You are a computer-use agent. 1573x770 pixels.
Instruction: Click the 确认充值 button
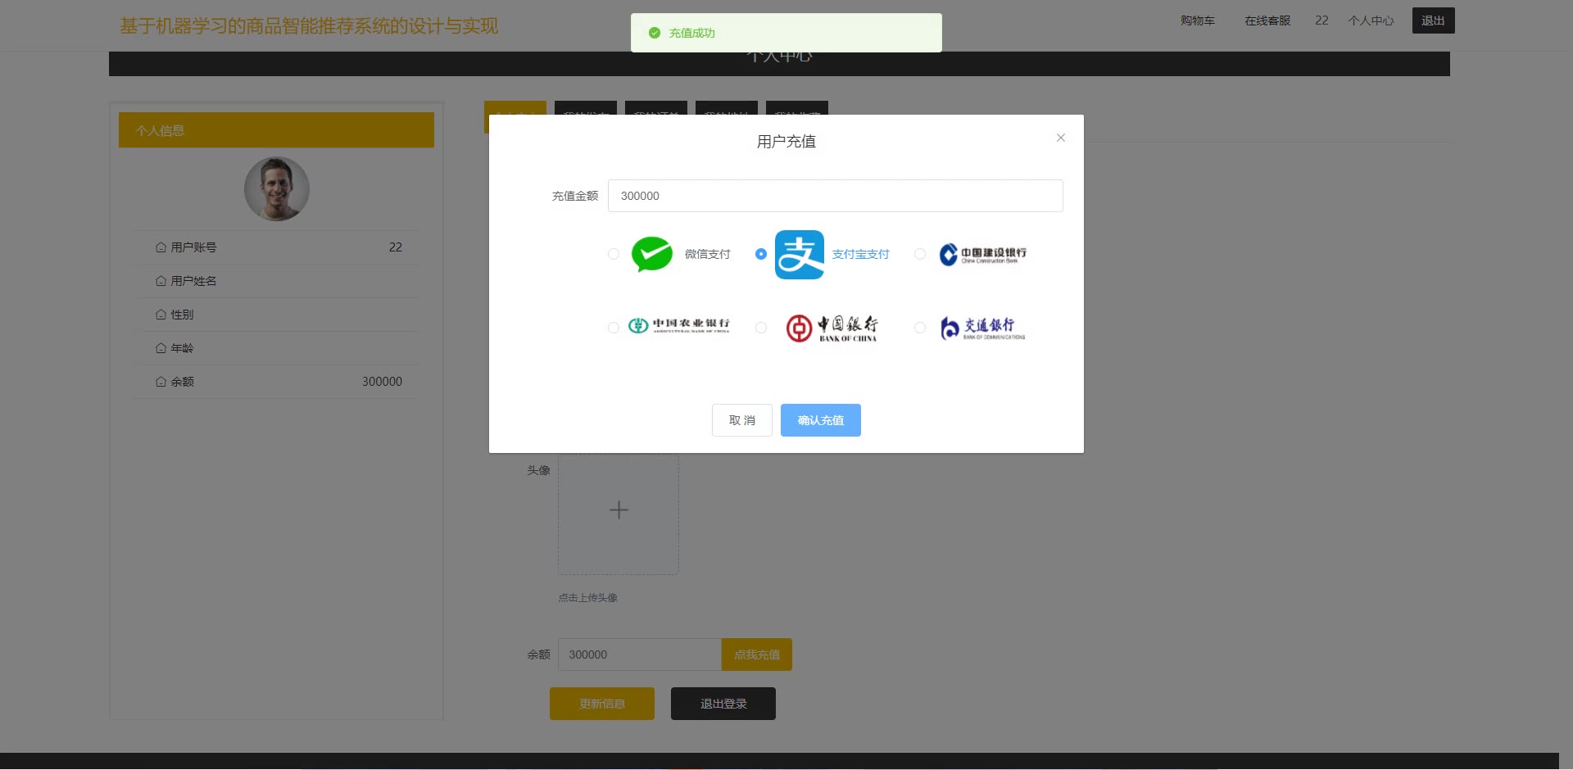[x=820, y=420]
